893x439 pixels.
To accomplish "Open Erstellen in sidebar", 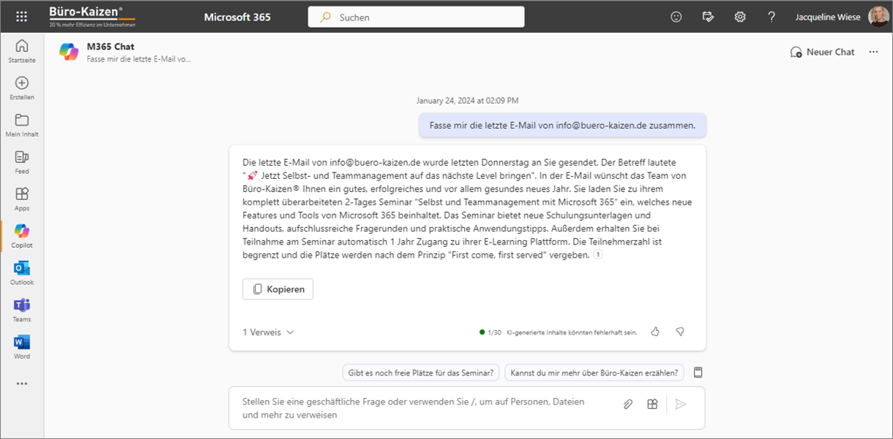I will tap(22, 88).
